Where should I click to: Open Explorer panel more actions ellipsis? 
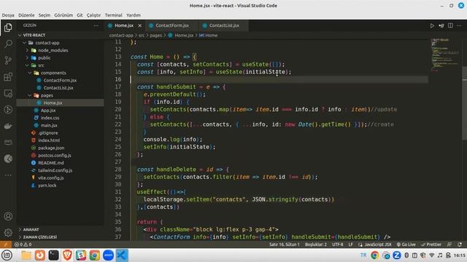tap(96, 26)
